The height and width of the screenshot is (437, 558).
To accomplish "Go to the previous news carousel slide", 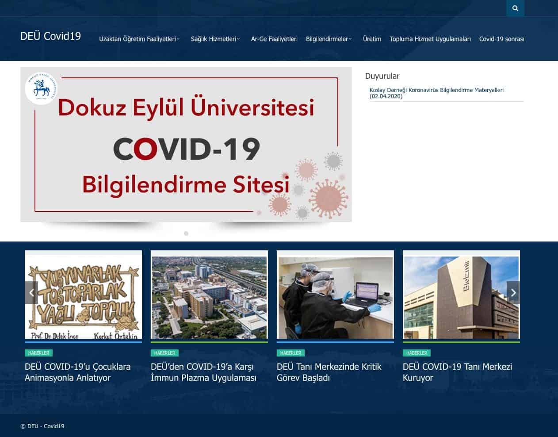I will (31, 292).
